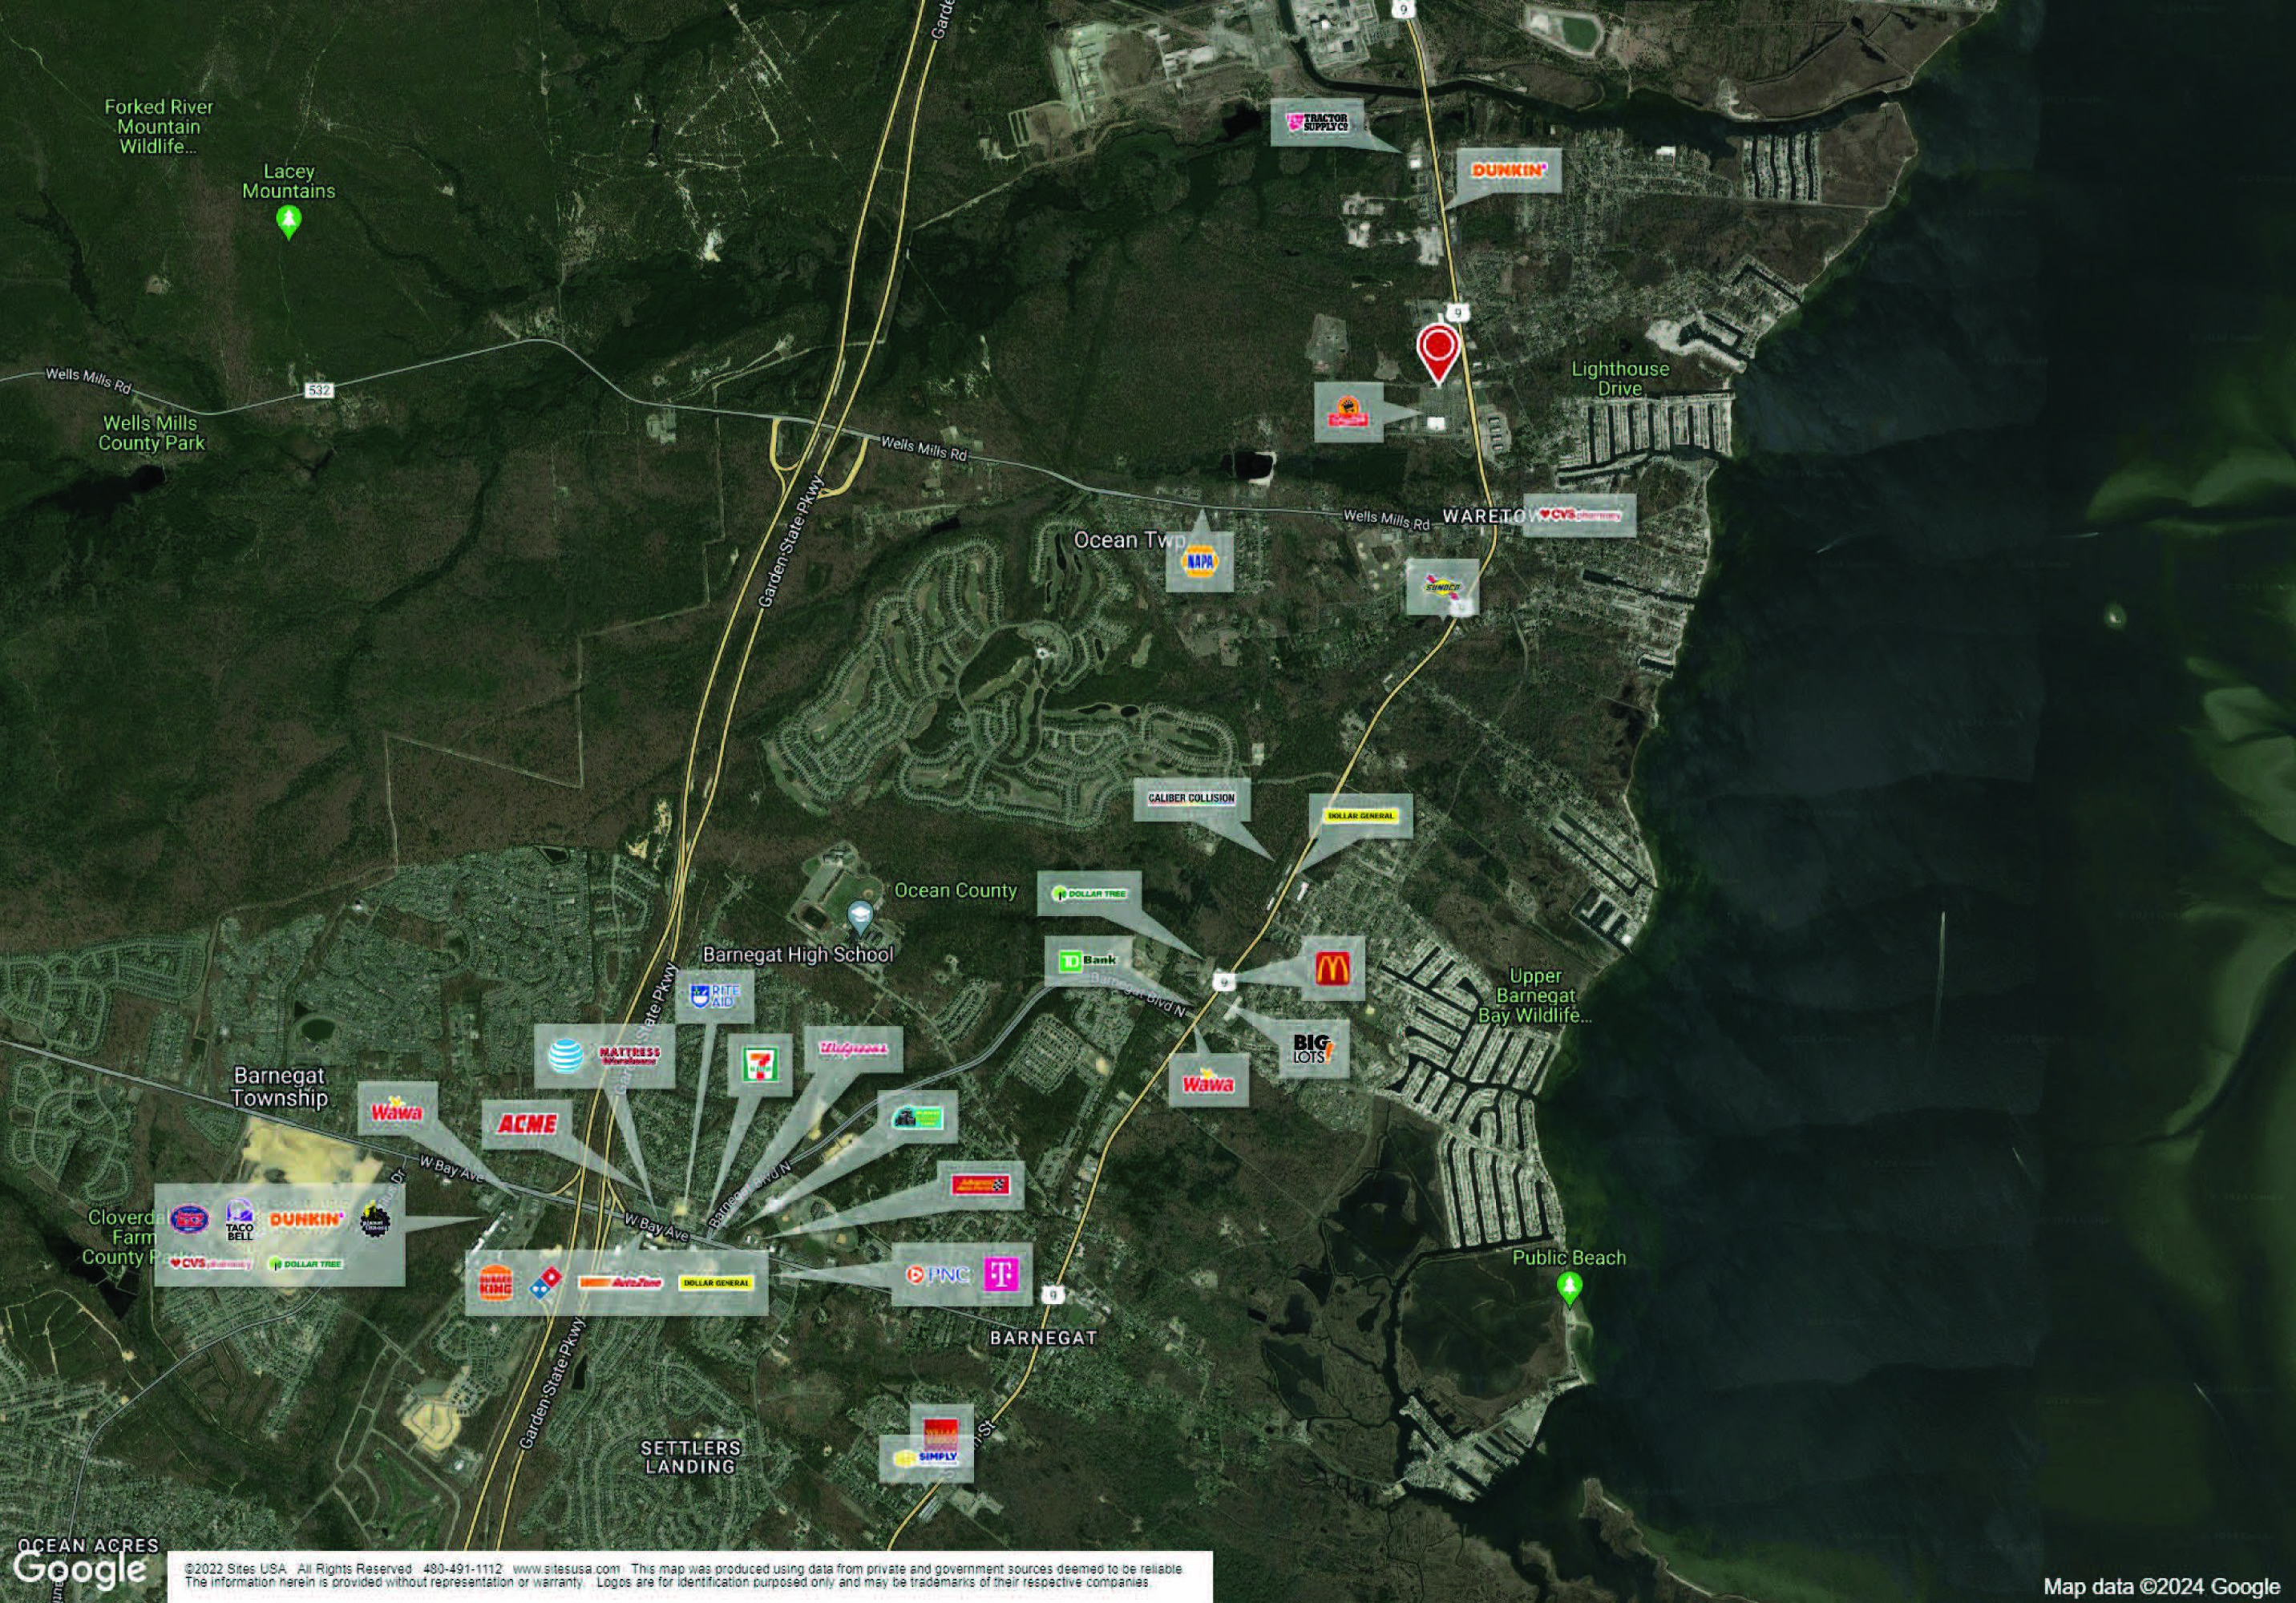The height and width of the screenshot is (1603, 2296).
Task: Select the Tractor Supply Co logo
Action: [x=1316, y=123]
